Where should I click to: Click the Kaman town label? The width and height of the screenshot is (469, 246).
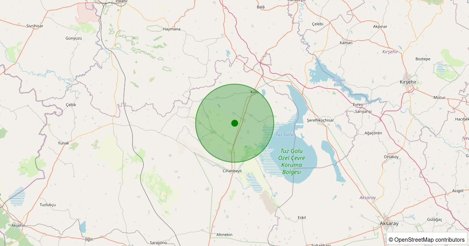[346, 43]
